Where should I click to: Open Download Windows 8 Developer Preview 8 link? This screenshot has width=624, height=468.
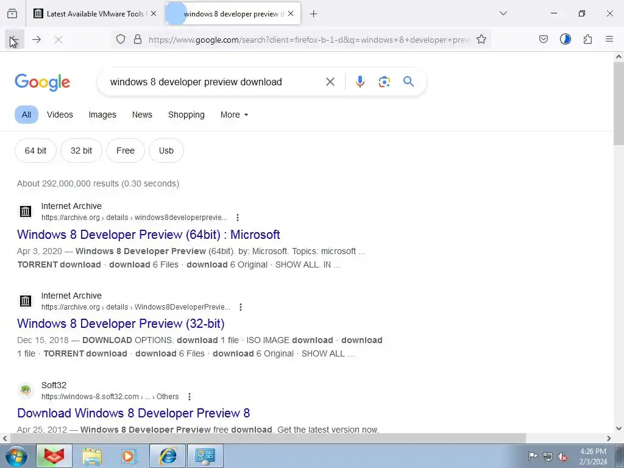[133, 413]
